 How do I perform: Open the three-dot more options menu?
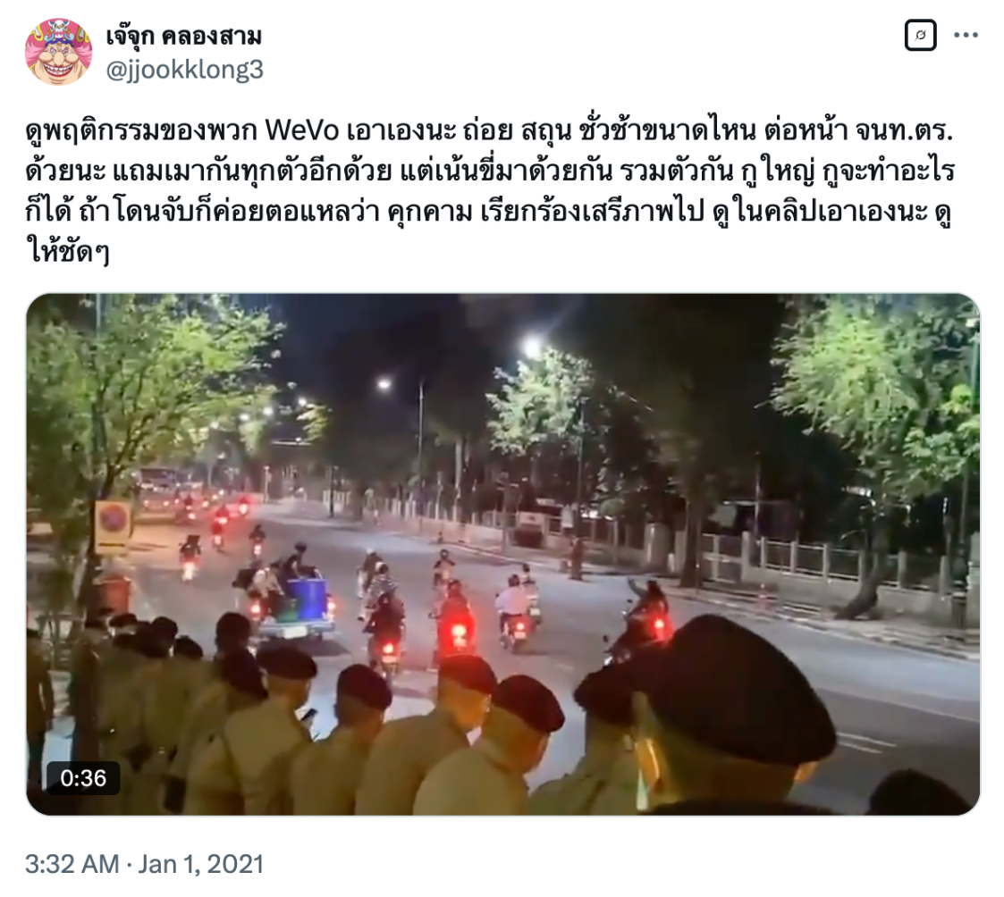tap(966, 35)
